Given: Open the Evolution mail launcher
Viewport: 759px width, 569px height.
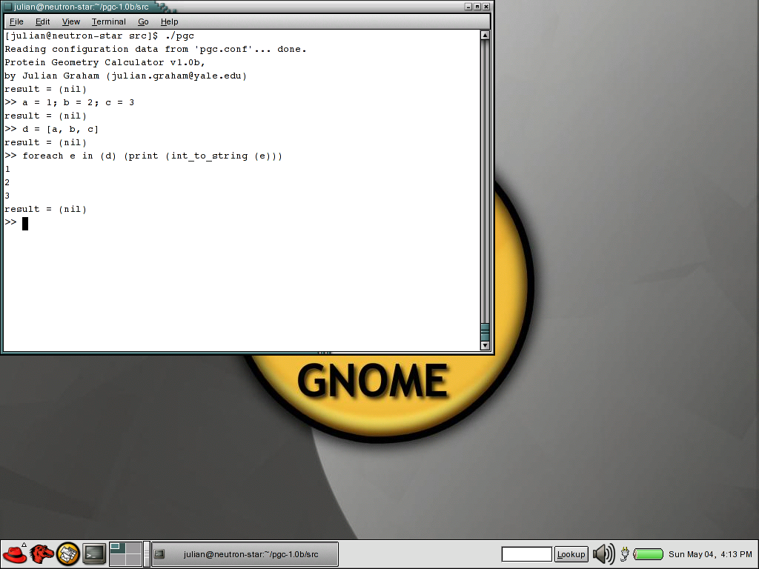Looking at the screenshot, I should (x=67, y=554).
